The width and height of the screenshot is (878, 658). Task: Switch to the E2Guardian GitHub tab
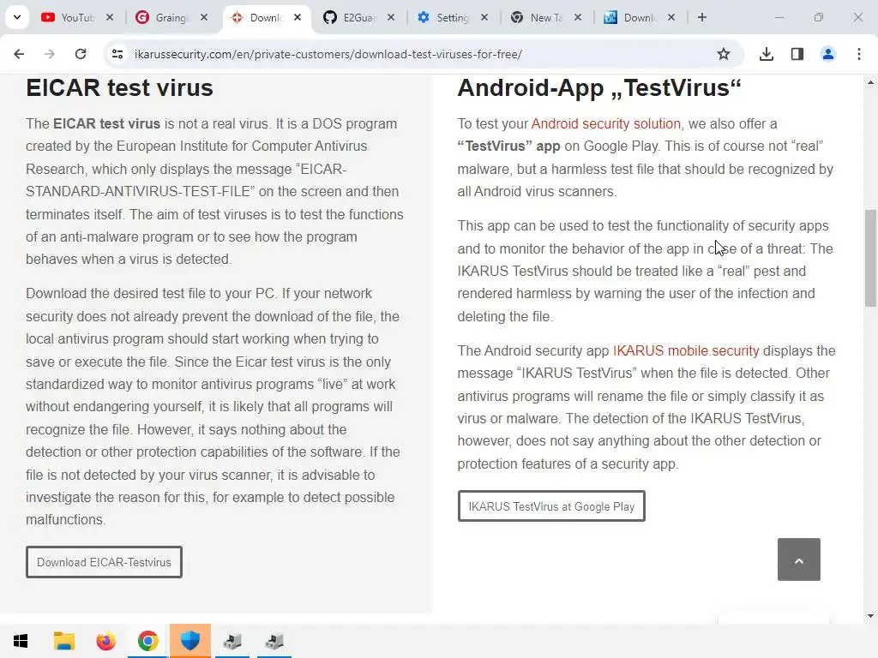tap(350, 18)
